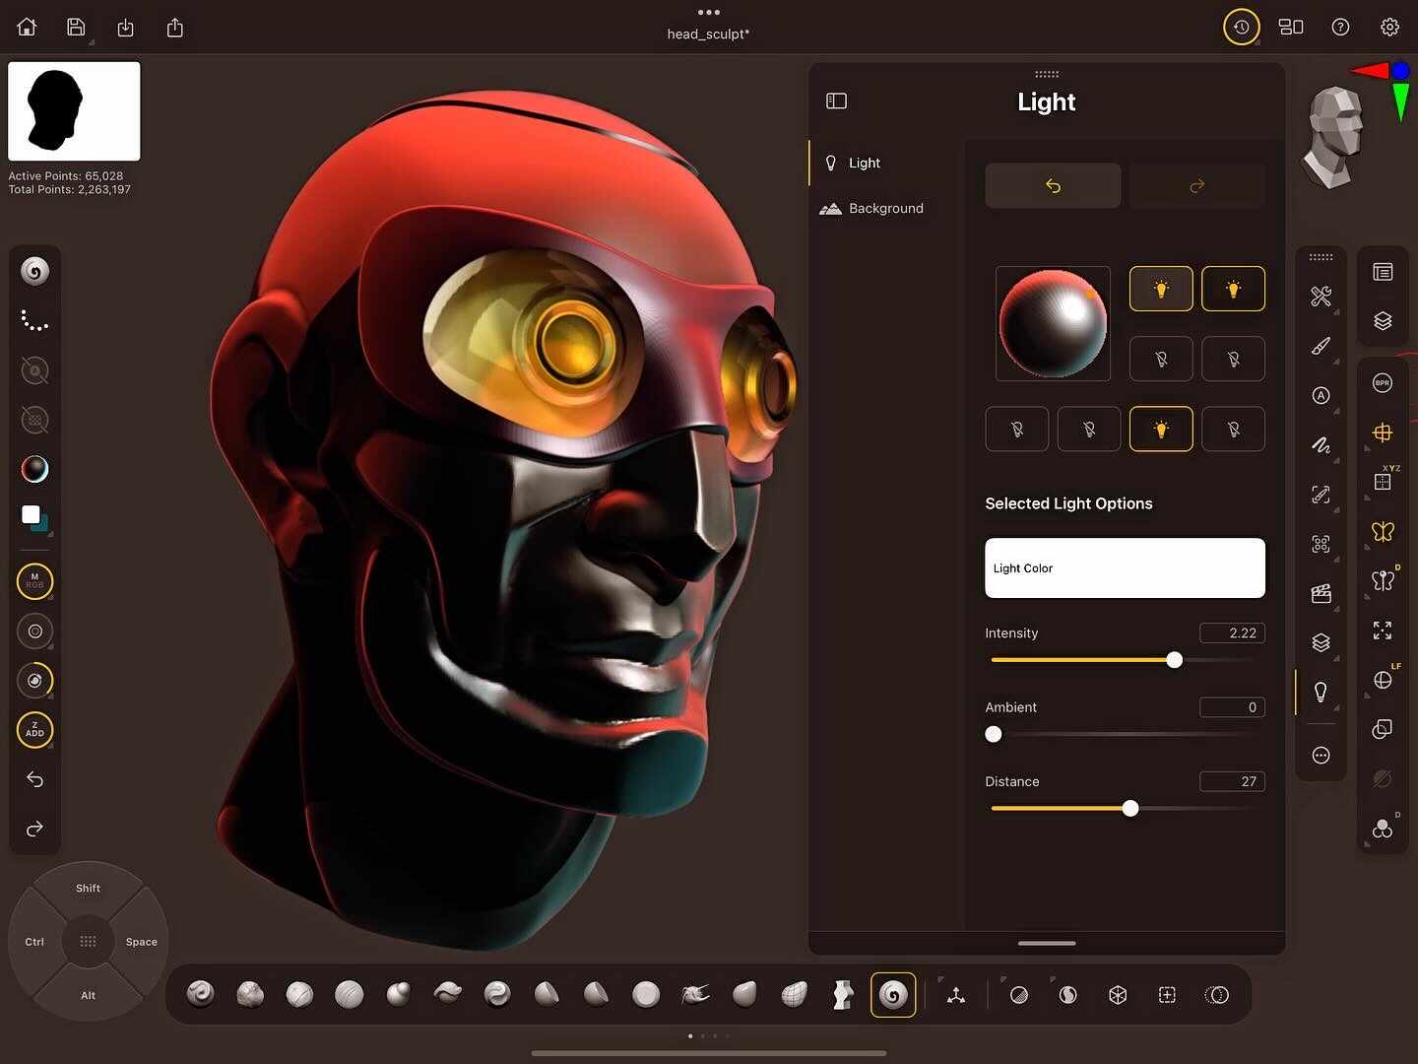The width and height of the screenshot is (1418, 1064).
Task: Click the undo button in Light panel
Action: click(x=1053, y=185)
